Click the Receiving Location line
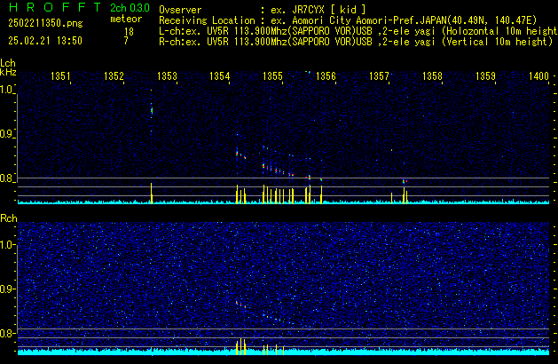558x364 pixels. (348, 20)
